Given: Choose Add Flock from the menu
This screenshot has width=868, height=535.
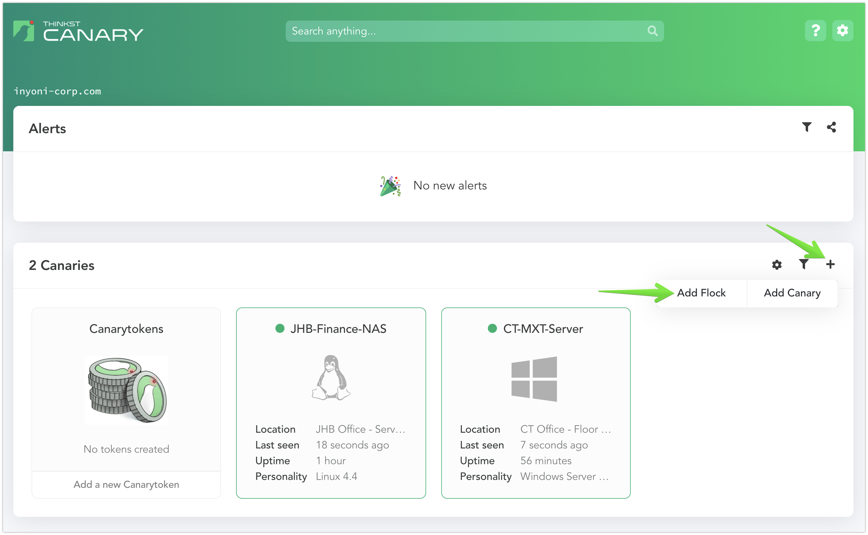Looking at the screenshot, I should click(701, 293).
